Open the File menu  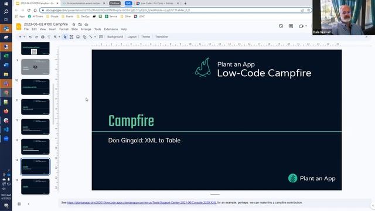coord(26,29)
